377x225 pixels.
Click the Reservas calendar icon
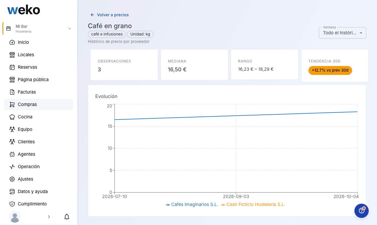[x=12, y=67]
